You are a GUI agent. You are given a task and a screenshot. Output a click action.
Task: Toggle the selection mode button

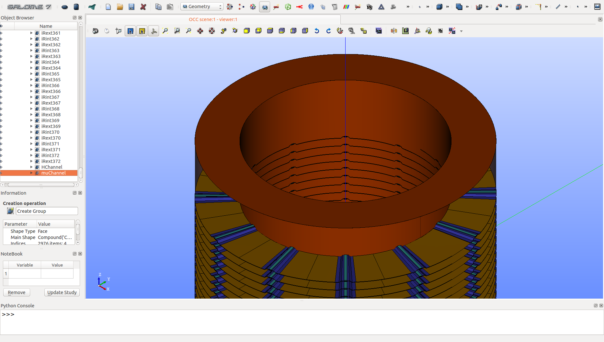click(x=142, y=31)
